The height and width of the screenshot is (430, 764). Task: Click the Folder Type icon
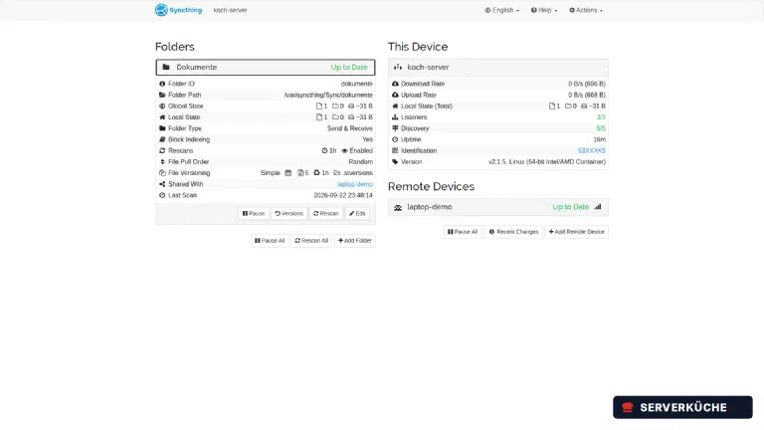[162, 128]
